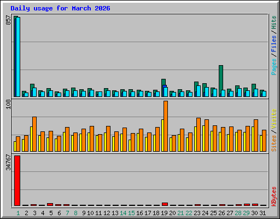This screenshot has height=219, width=280.
Task: Click day label 31 on x-axis
Action: point(262,213)
